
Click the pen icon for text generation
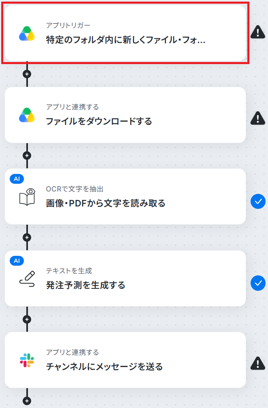(x=27, y=279)
